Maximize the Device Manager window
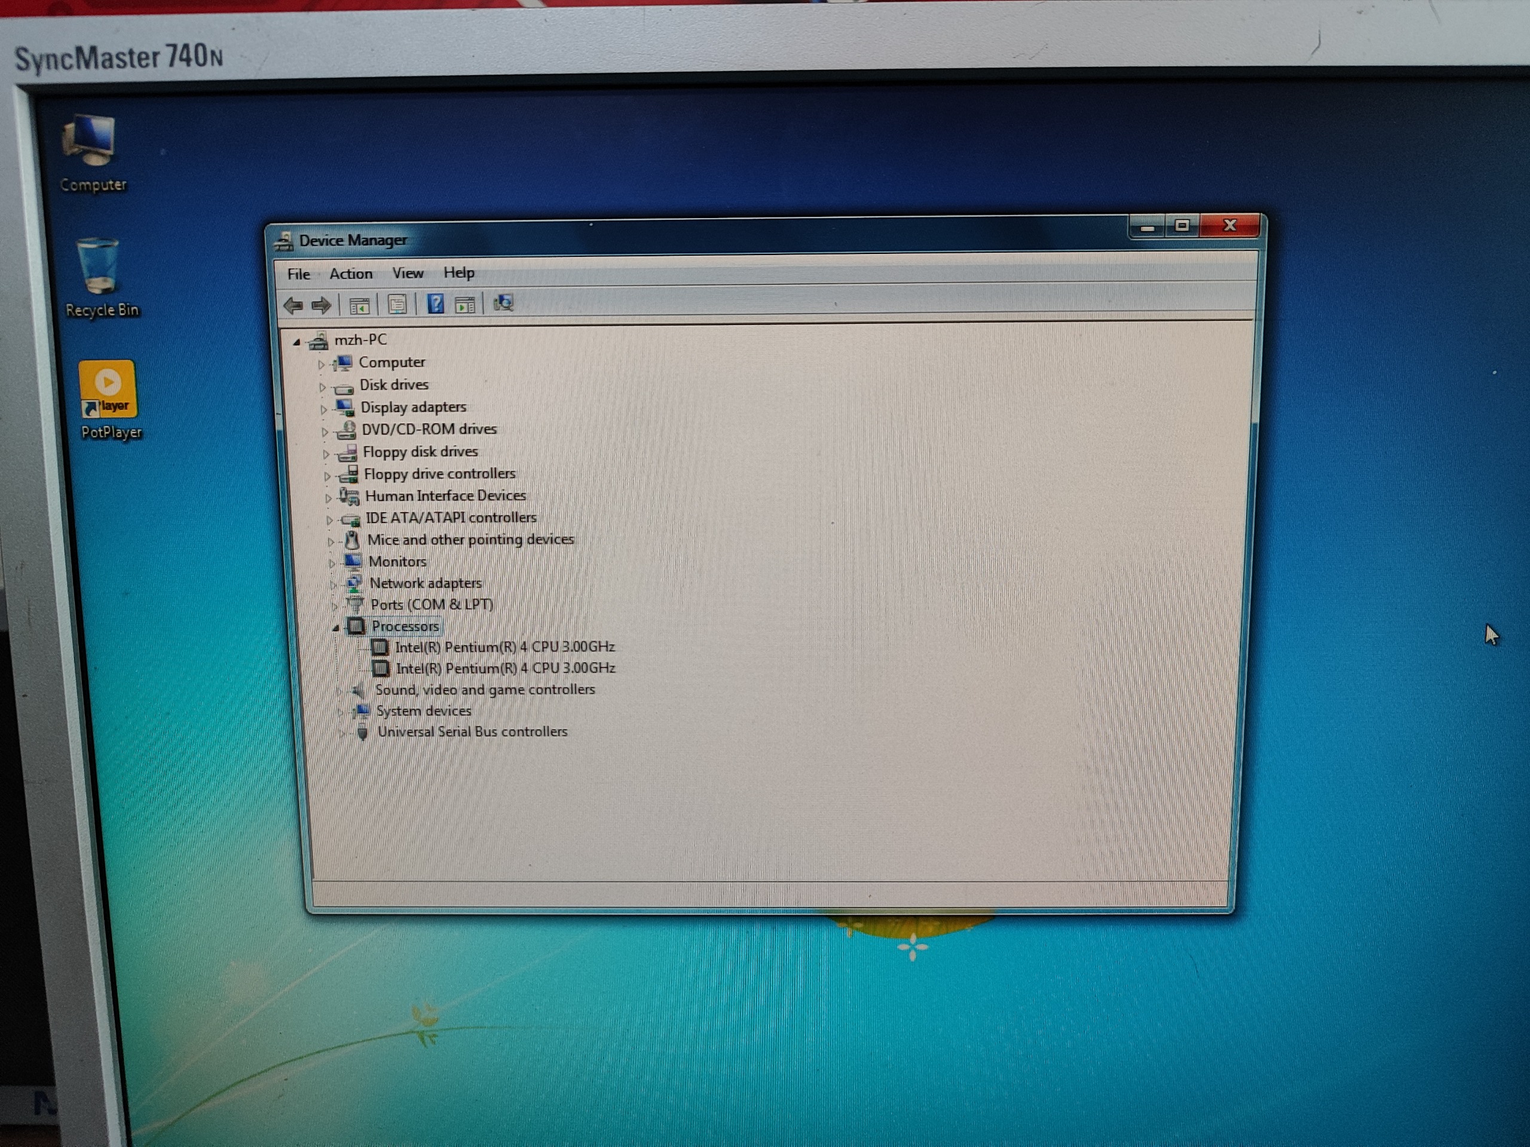Image resolution: width=1530 pixels, height=1147 pixels. tap(1182, 225)
